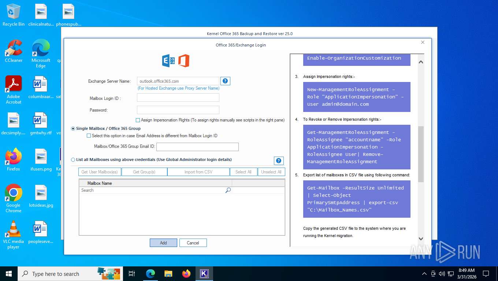498x281 pixels.
Task: Select the peopleseve... Word document icon
Action: pyautogui.click(x=41, y=232)
